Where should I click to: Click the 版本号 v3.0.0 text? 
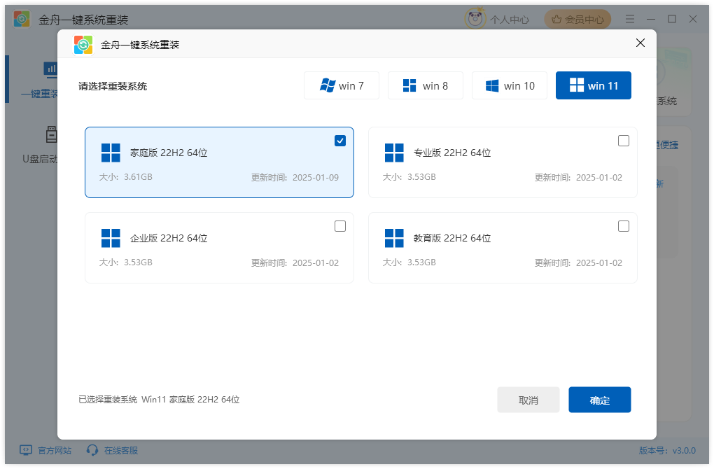[x=667, y=450]
